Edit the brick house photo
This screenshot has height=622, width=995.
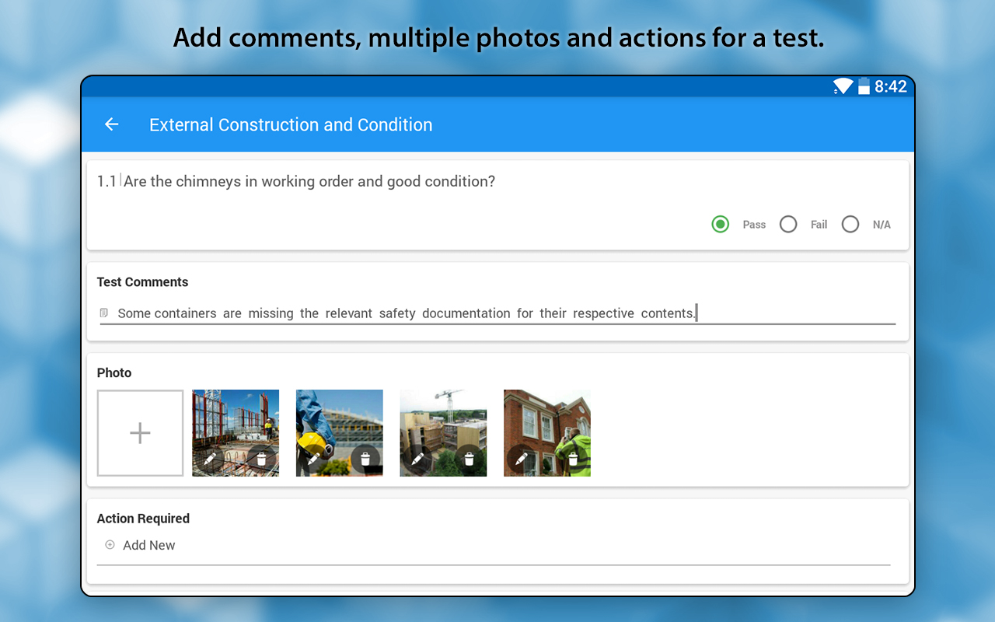pyautogui.click(x=521, y=459)
